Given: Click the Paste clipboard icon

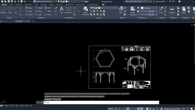Looking at the screenshot, I should click(x=184, y=10).
